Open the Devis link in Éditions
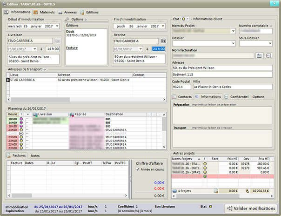 click(71, 32)
